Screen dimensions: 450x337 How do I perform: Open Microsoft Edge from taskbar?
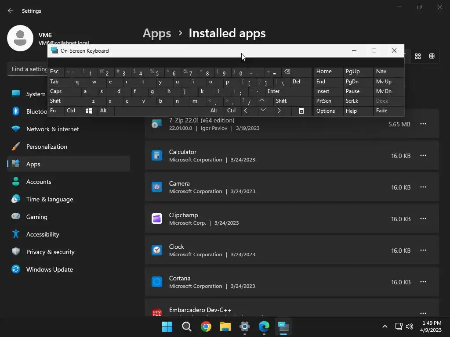[x=264, y=326]
